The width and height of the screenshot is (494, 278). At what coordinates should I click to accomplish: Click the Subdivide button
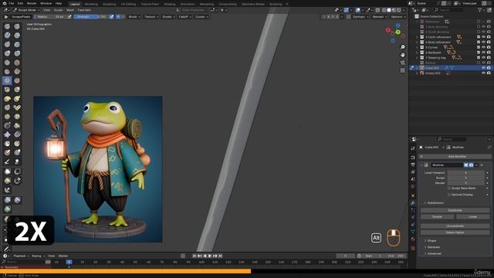point(455,210)
